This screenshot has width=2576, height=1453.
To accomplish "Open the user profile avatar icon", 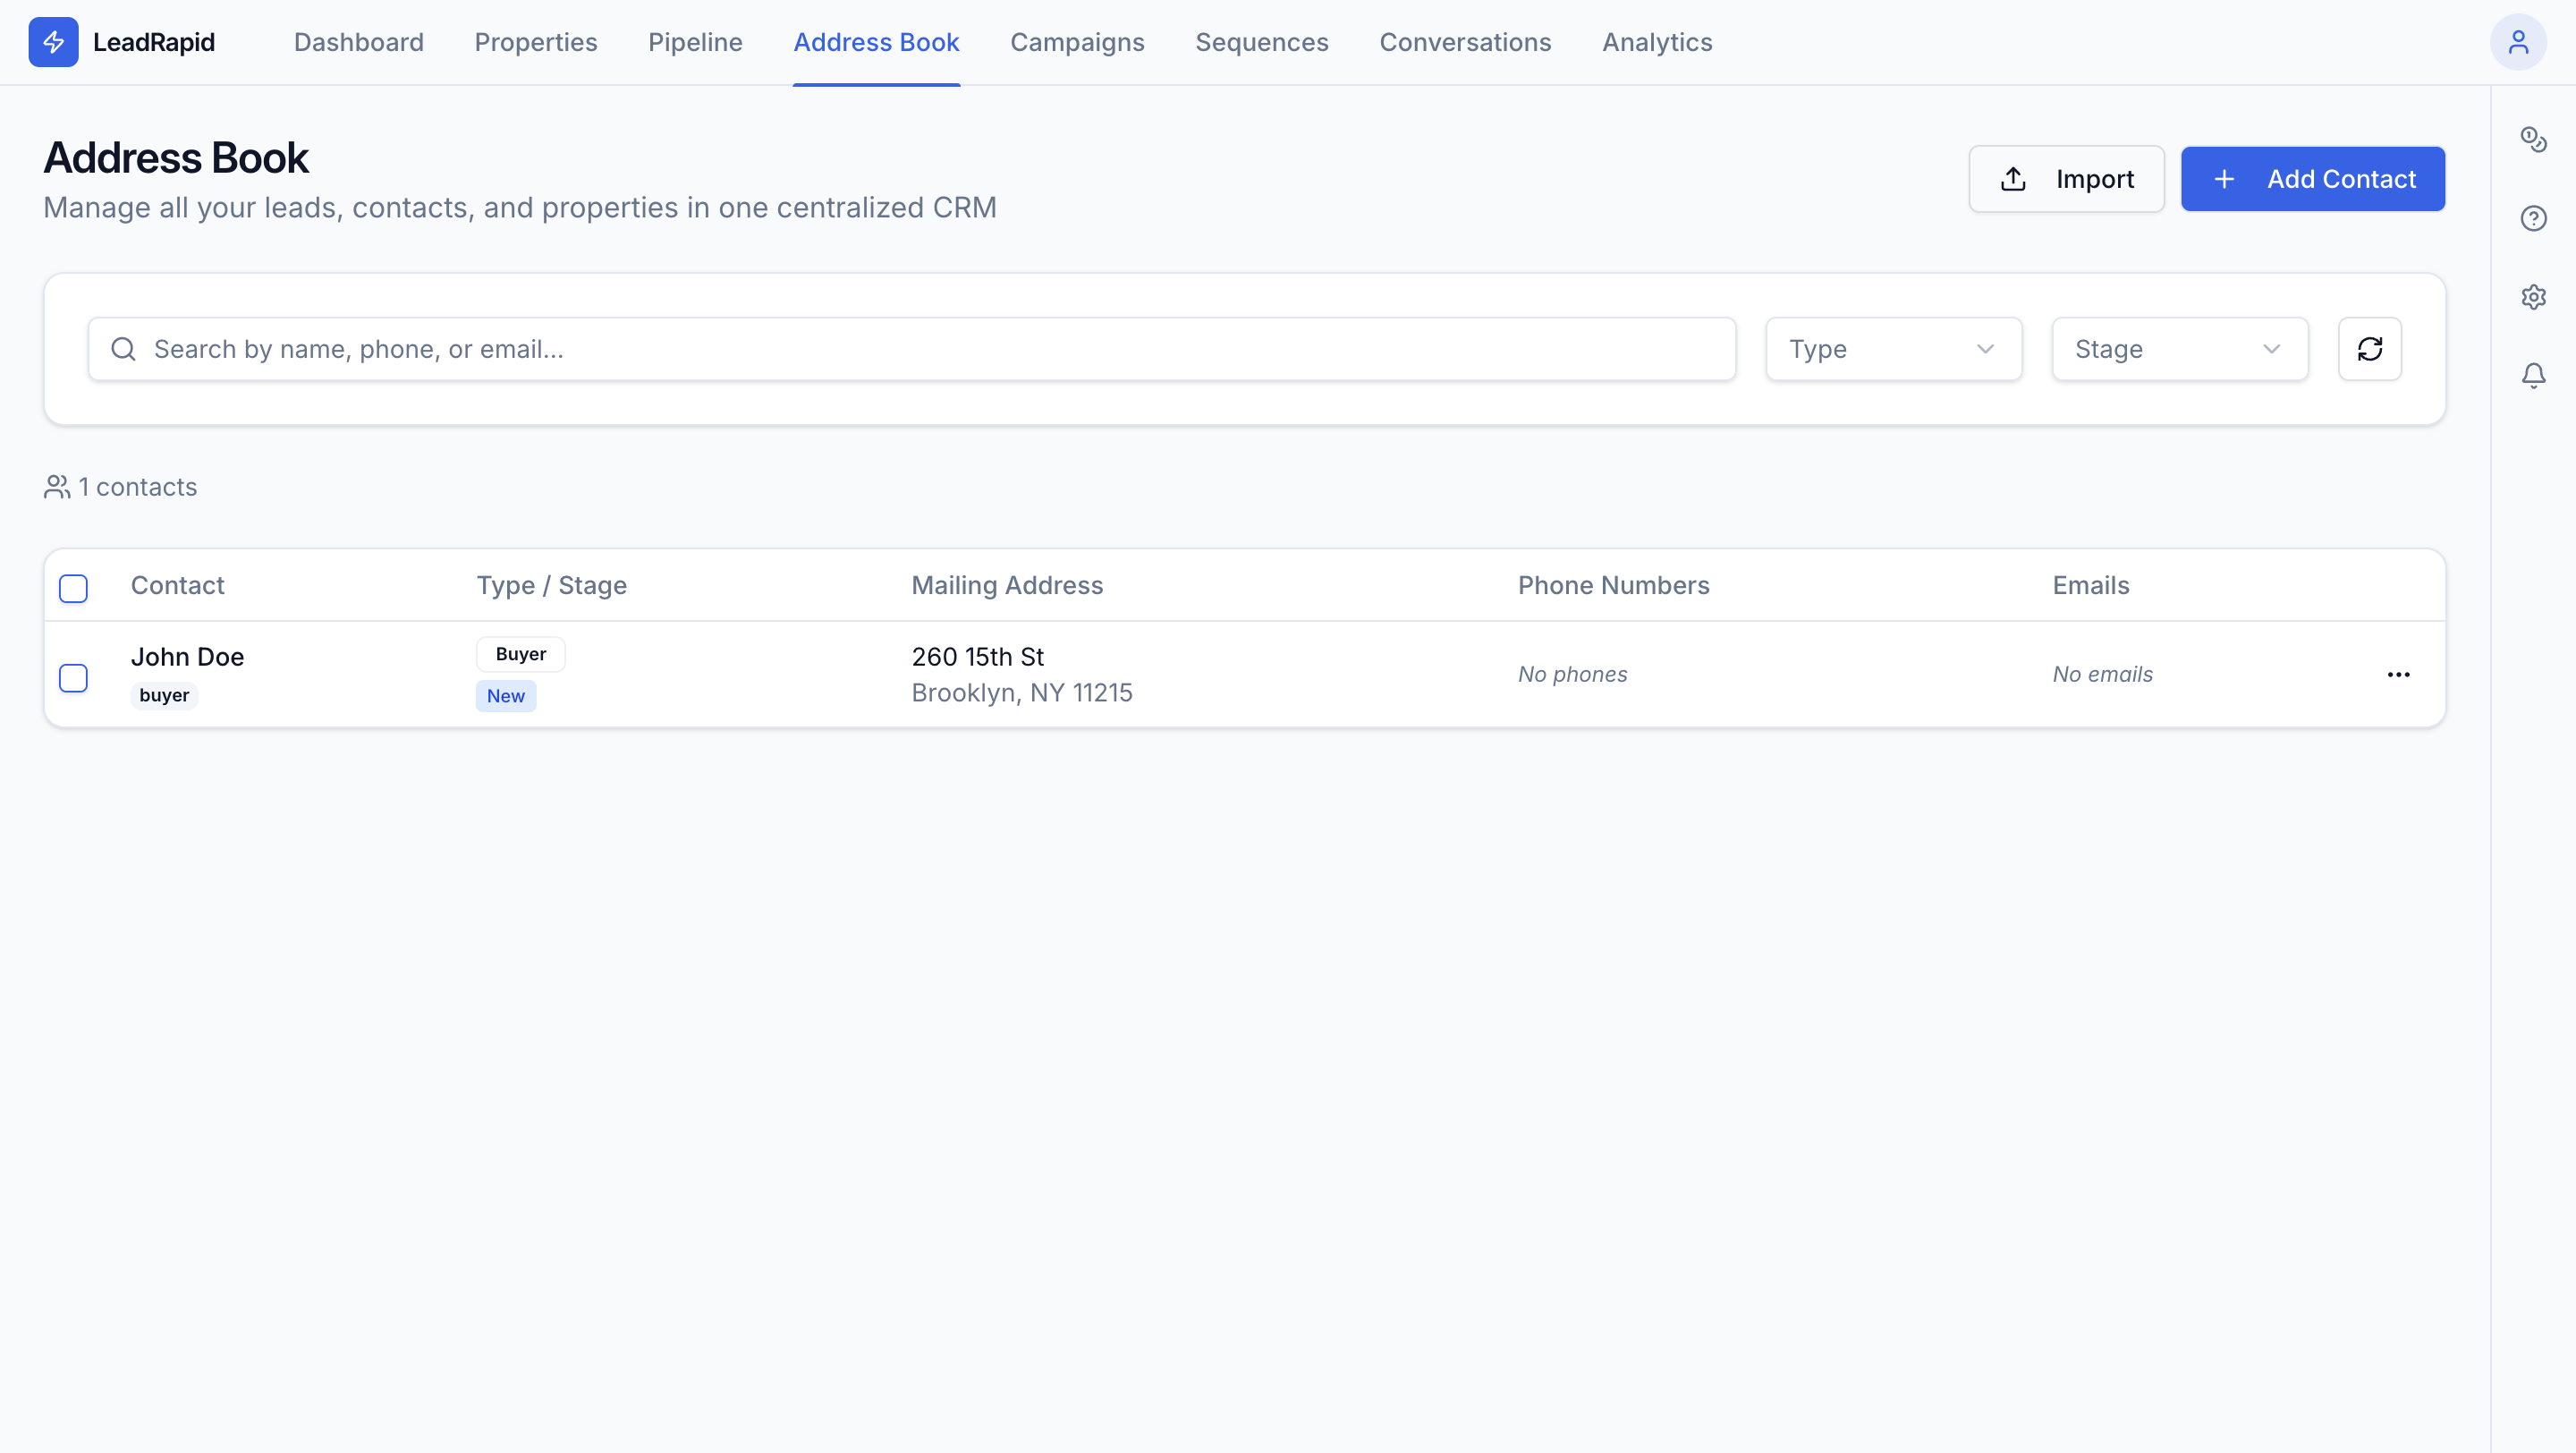I will coord(2517,42).
